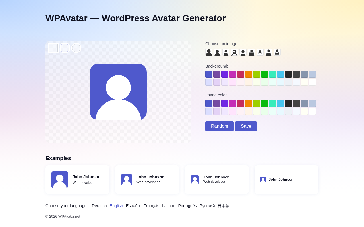Pick the third avatar silhouette image
364x227 pixels.
point(226,52)
